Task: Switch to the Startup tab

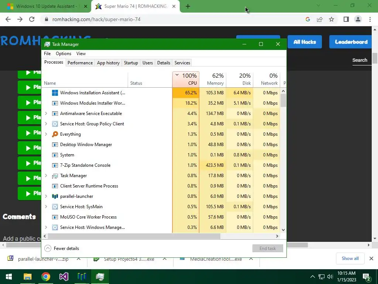Action: click(131, 63)
